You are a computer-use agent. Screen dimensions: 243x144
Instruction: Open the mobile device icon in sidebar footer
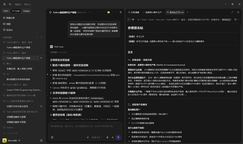(x=41, y=140)
